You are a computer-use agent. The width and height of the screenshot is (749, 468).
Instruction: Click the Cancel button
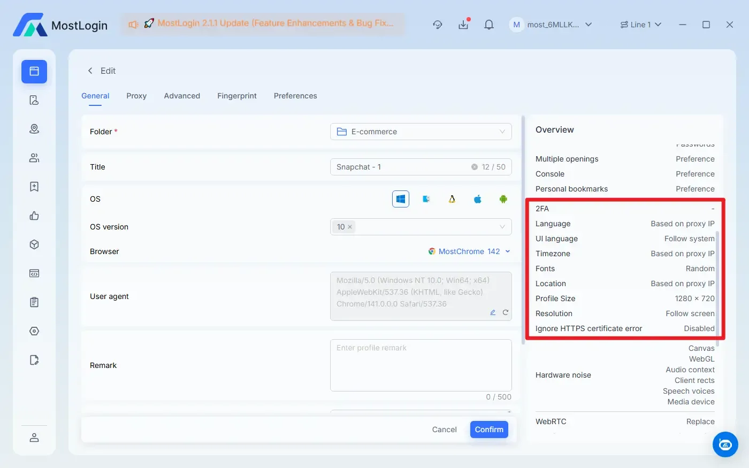(444, 429)
